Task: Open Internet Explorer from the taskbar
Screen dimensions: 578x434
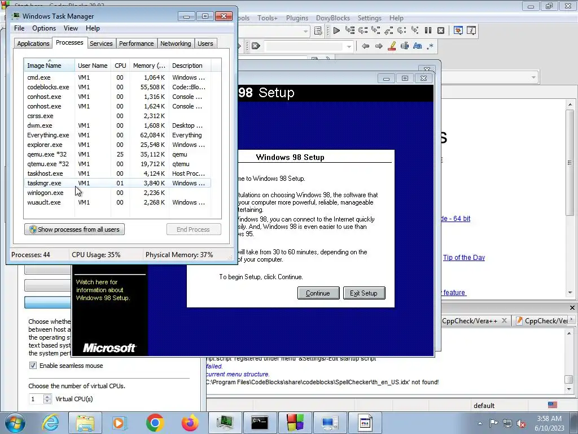Action: (x=50, y=423)
